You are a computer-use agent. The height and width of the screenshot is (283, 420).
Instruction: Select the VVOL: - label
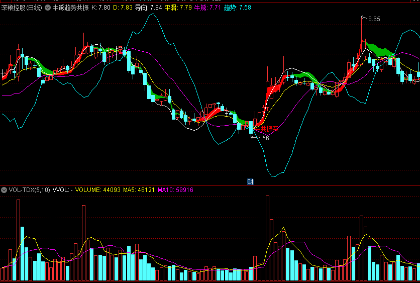pos(63,190)
